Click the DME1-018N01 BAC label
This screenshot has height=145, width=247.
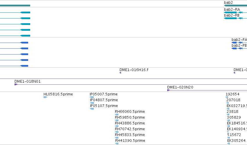click(27, 81)
